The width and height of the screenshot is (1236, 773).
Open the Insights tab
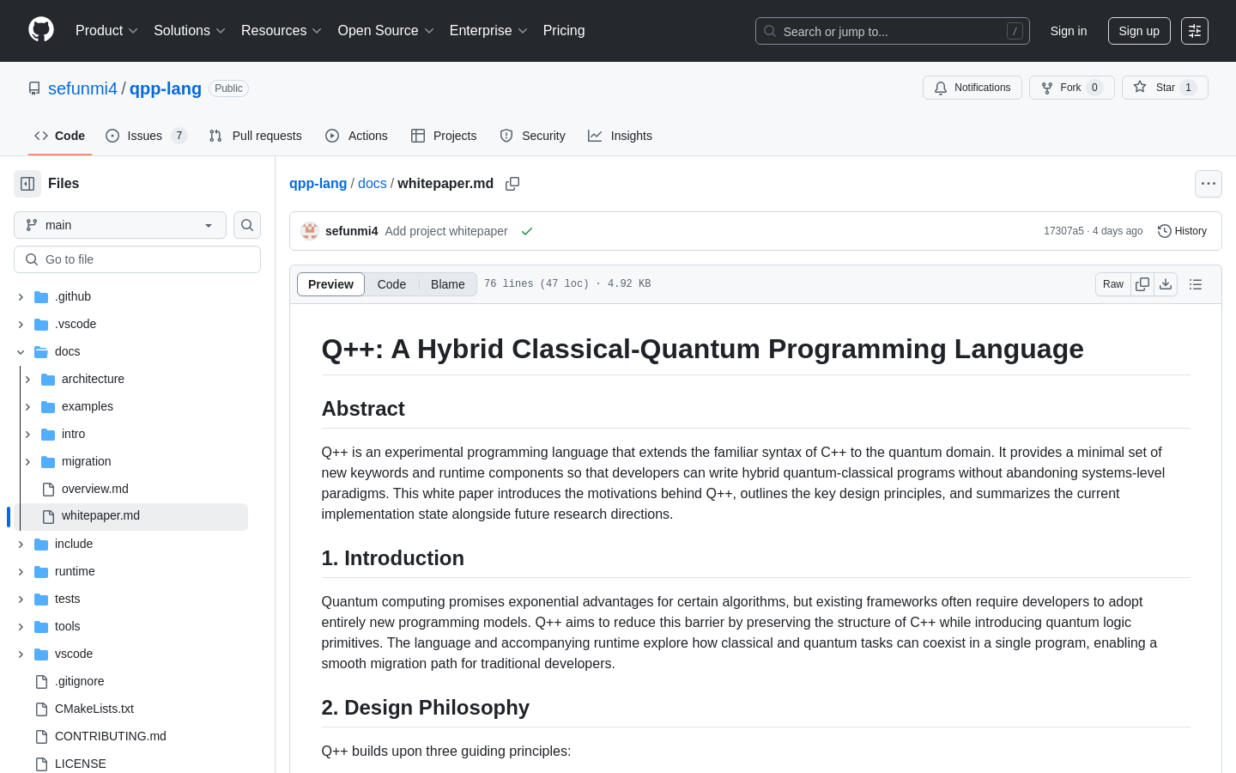(x=620, y=136)
